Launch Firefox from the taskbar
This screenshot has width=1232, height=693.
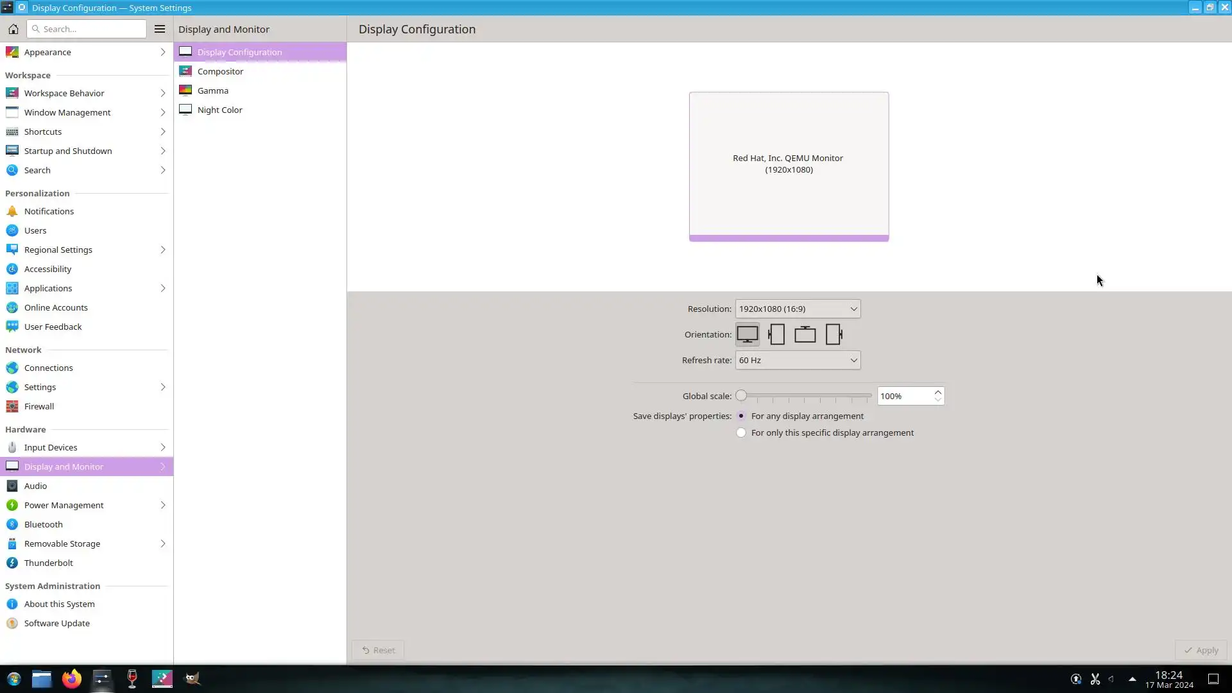(x=71, y=678)
